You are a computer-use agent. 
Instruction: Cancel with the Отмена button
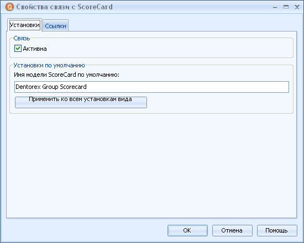(x=232, y=230)
